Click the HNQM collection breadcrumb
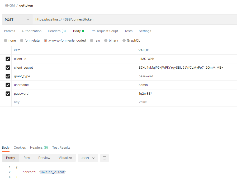 10,5
